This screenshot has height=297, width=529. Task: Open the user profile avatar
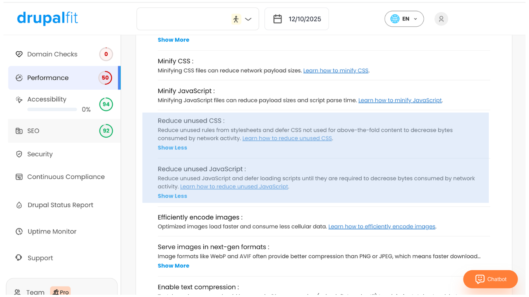(x=441, y=19)
